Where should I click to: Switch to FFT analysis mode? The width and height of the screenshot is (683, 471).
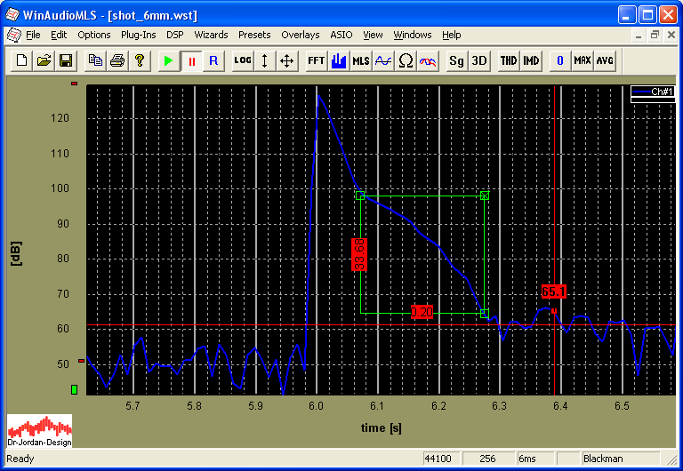pos(316,60)
